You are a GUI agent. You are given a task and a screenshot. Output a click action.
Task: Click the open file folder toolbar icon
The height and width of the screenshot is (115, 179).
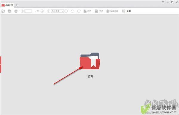3,11
